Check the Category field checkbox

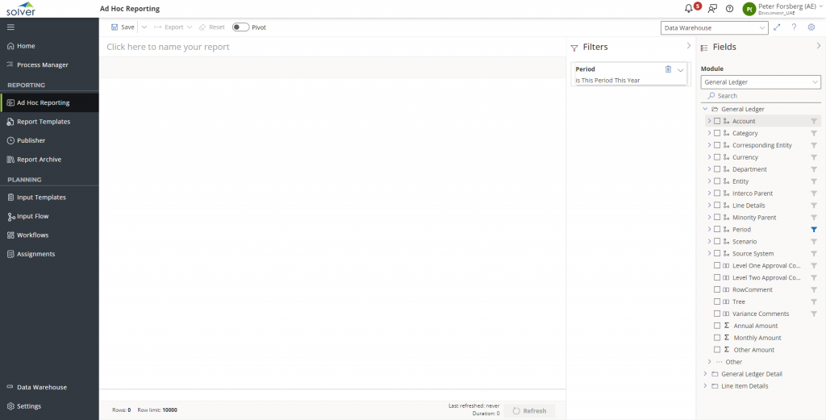[x=717, y=133]
